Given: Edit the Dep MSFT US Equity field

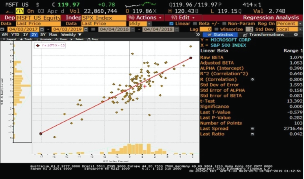Looking at the screenshot, I should 38,18.
